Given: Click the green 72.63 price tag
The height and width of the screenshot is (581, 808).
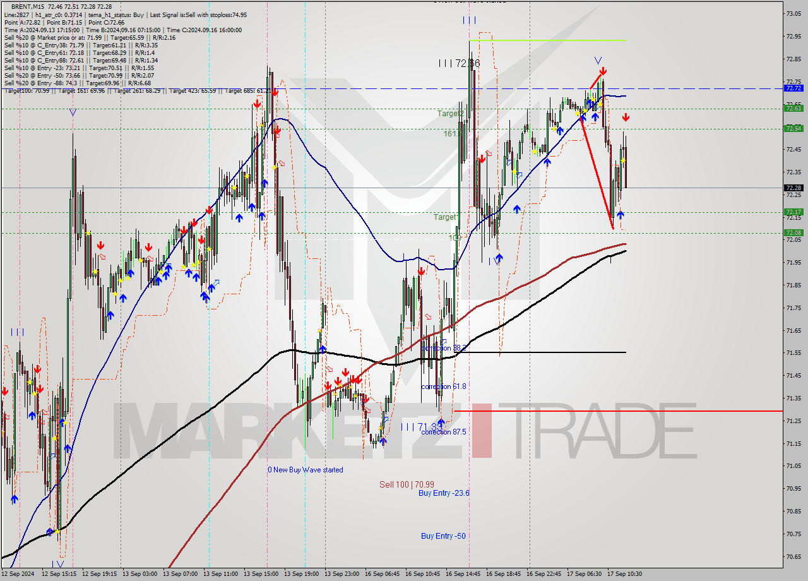Looking at the screenshot, I should click(793, 108).
